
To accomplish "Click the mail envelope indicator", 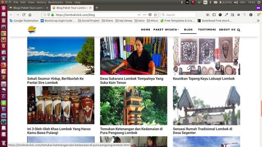I will pyautogui.click(x=216, y=2).
